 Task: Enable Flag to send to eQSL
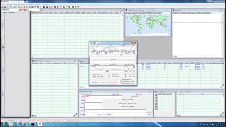pos(121,81)
